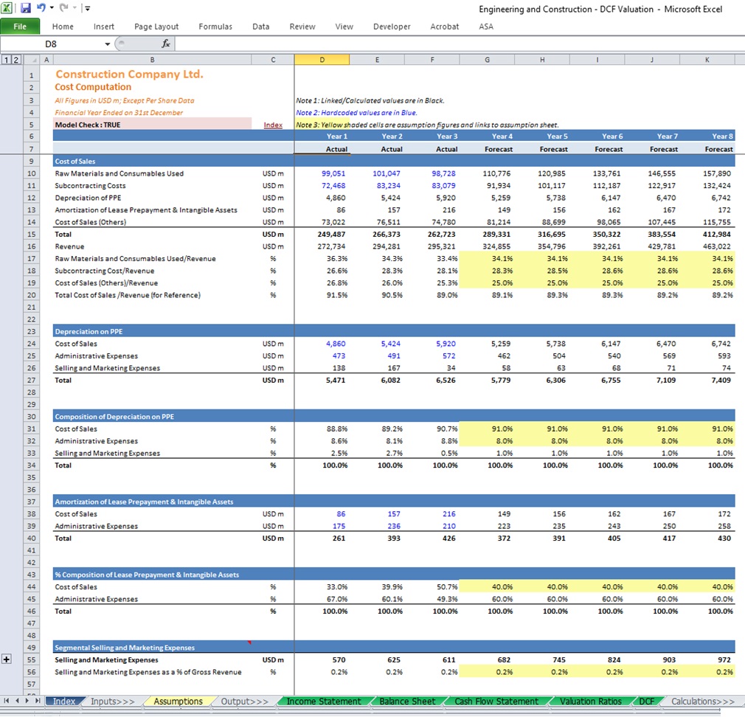The height and width of the screenshot is (717, 745).
Task: Open the Review ribbon tab
Action: [x=302, y=27]
